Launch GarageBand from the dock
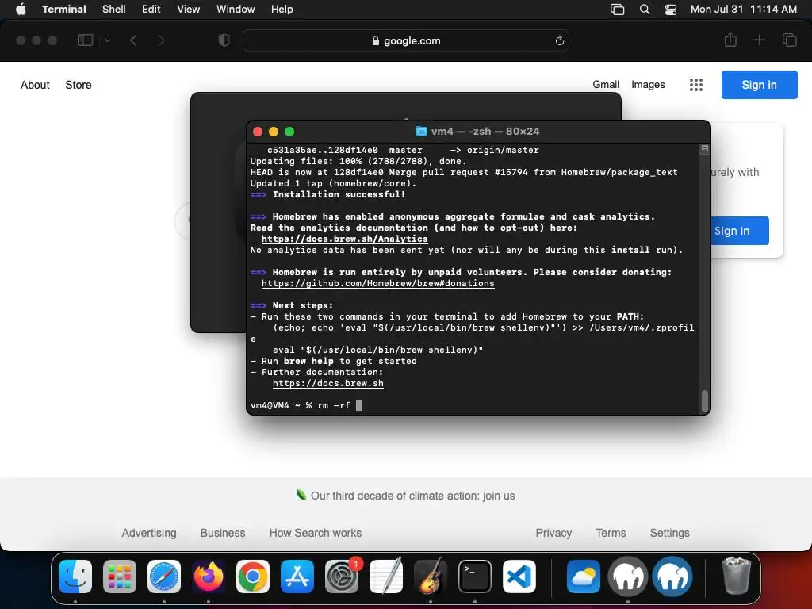 [431, 576]
